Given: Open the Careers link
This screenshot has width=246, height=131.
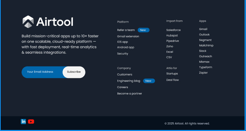Looking at the screenshot, I should [x=122, y=87].
